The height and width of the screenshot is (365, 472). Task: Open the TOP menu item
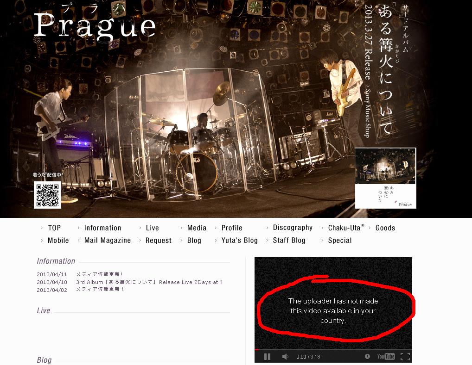pyautogui.click(x=54, y=228)
